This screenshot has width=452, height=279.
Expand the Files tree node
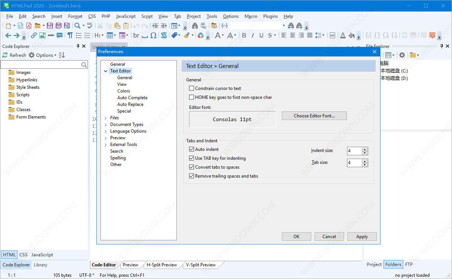point(106,118)
